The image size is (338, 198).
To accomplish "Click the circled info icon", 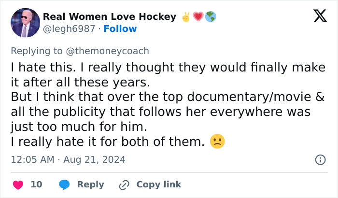I will point(320,159).
